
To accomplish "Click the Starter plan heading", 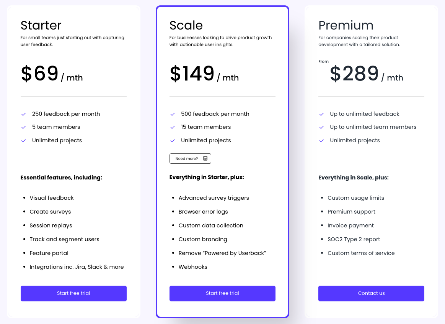I will pyautogui.click(x=41, y=25).
